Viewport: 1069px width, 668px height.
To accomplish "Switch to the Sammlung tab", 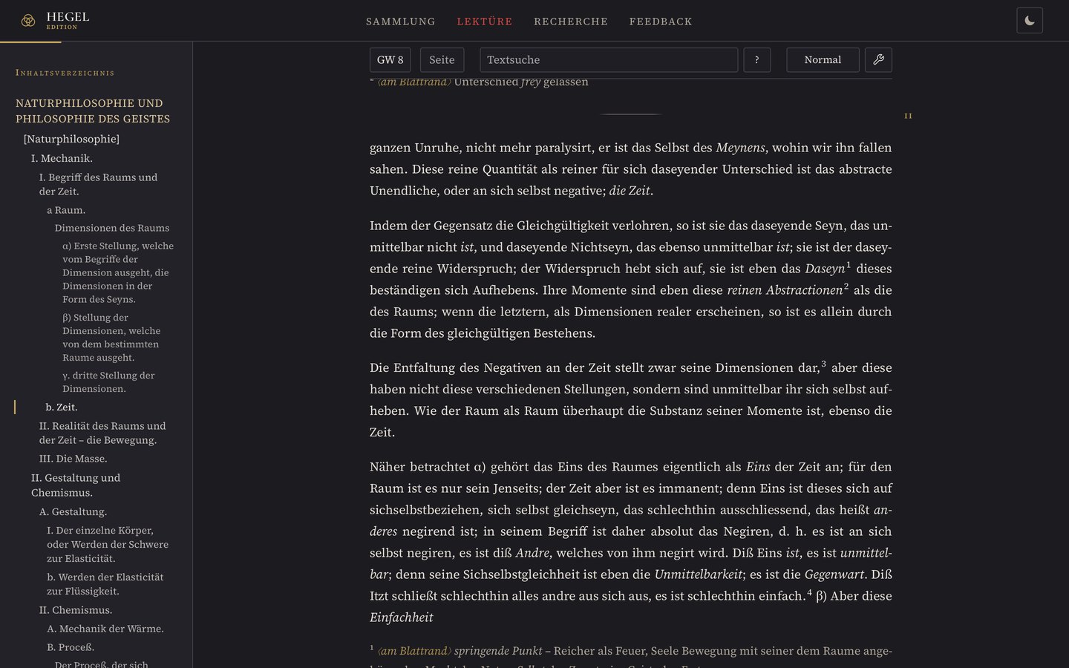I will pyautogui.click(x=401, y=22).
